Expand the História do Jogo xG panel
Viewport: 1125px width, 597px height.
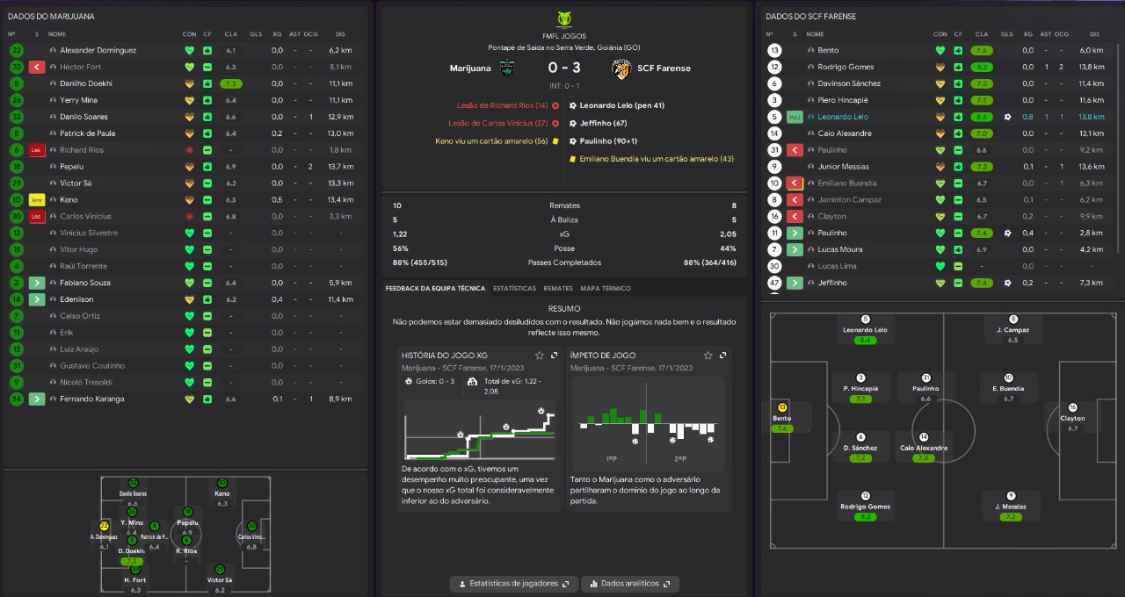554,356
